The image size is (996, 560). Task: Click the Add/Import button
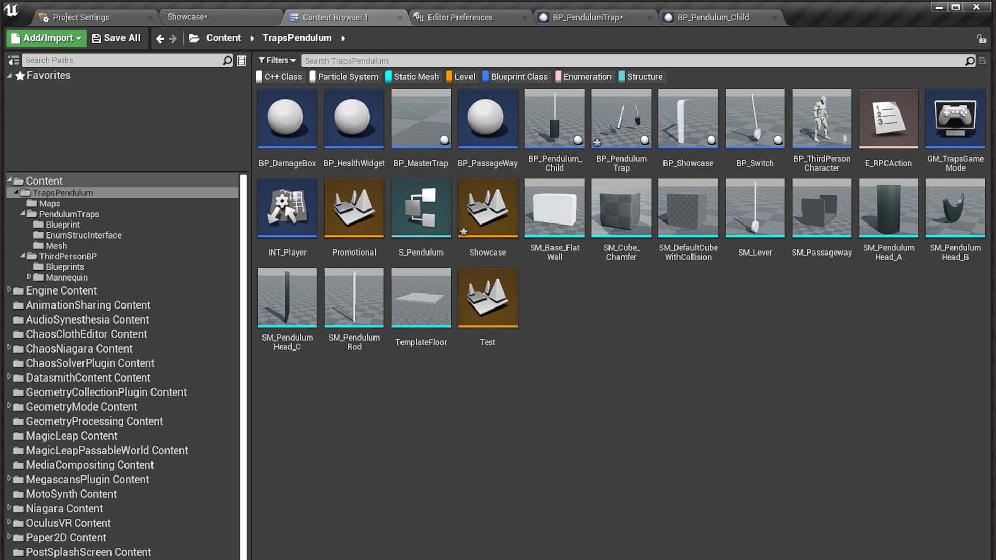coord(46,38)
